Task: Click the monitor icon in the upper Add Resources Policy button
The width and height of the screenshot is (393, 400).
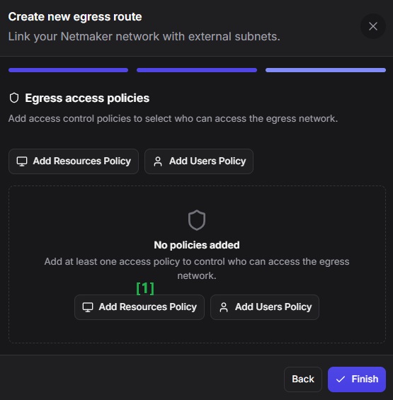Action: (22, 161)
